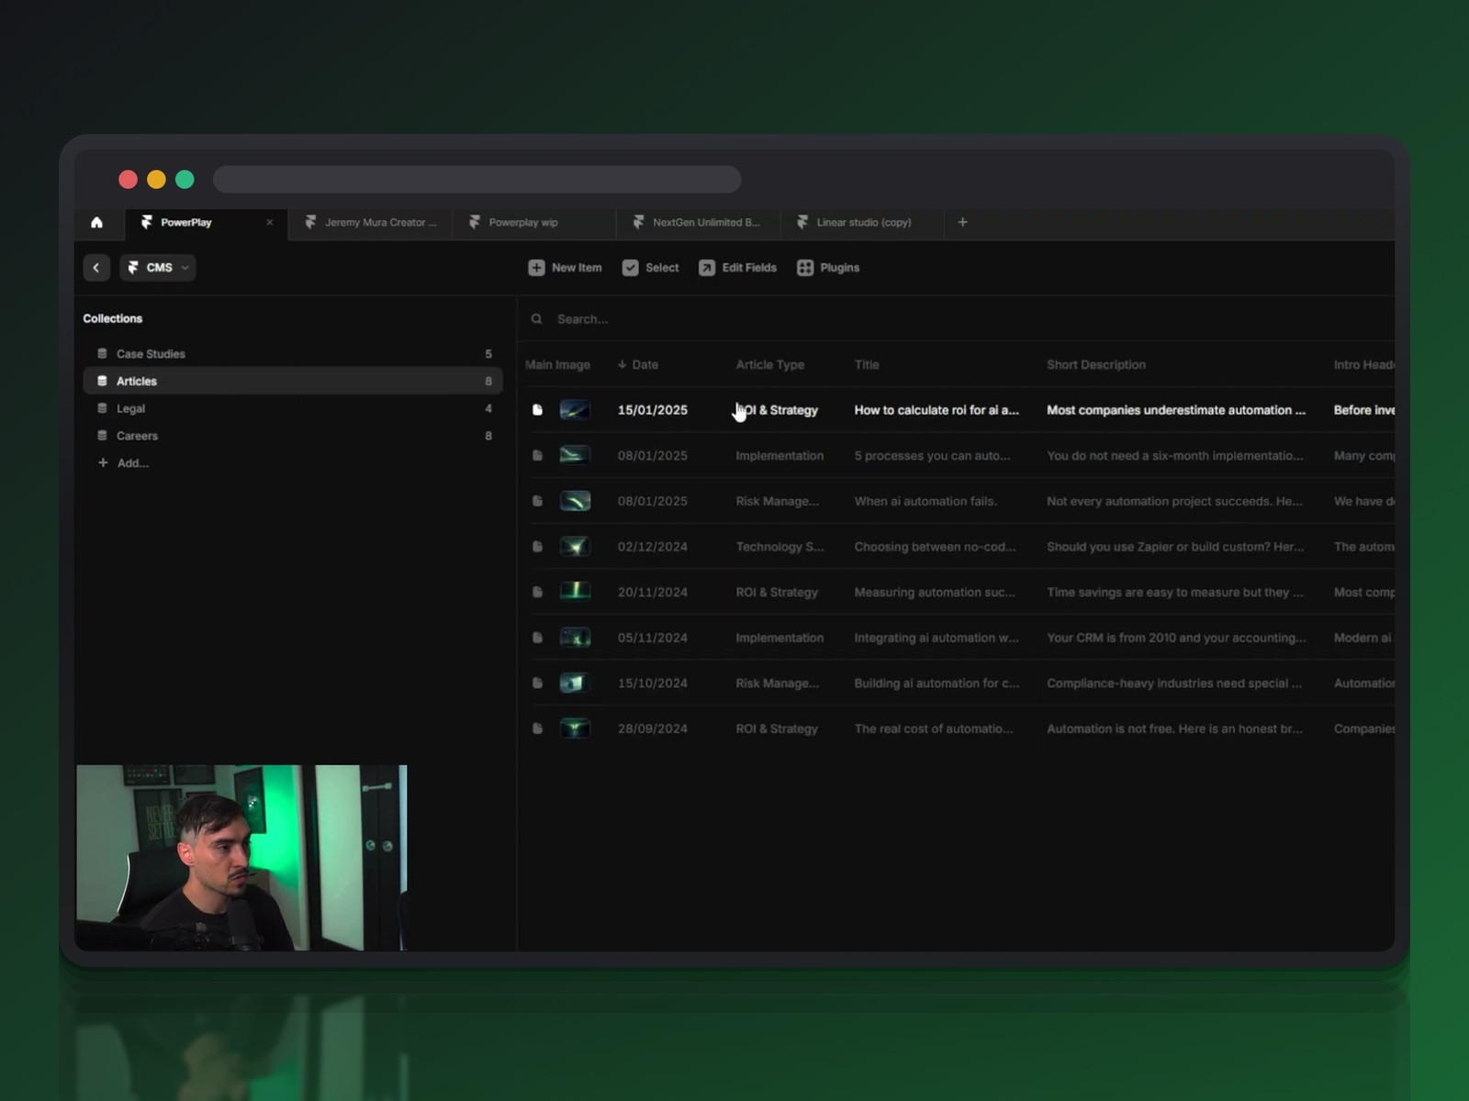This screenshot has height=1101, width=1469.
Task: Open thumbnail of 'How to calculate roi' article
Action: (575, 410)
